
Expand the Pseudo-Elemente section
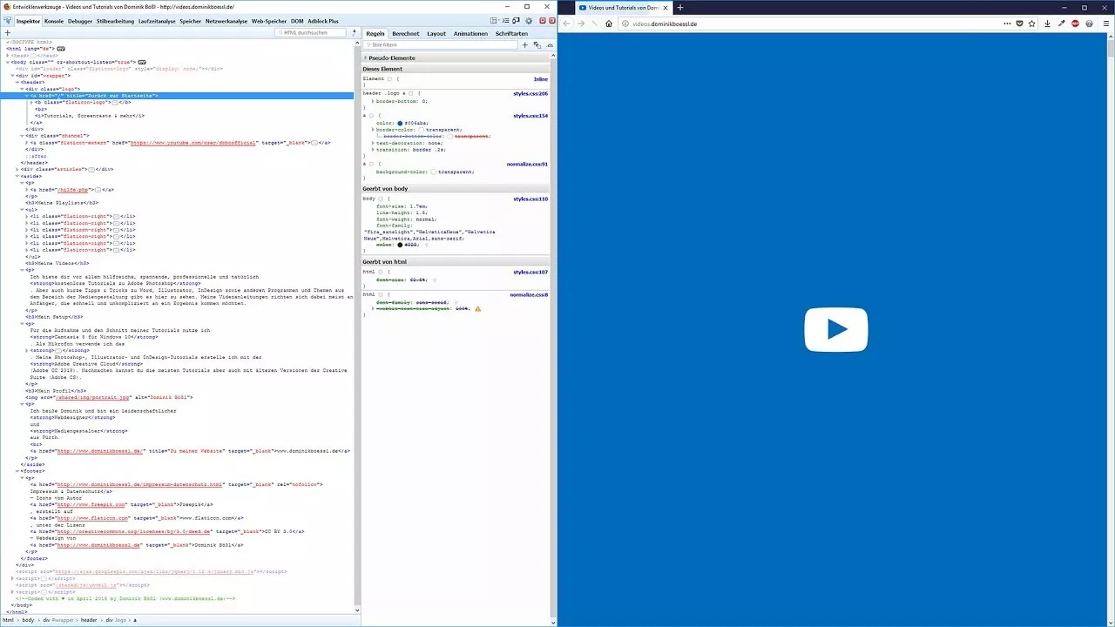tap(366, 58)
